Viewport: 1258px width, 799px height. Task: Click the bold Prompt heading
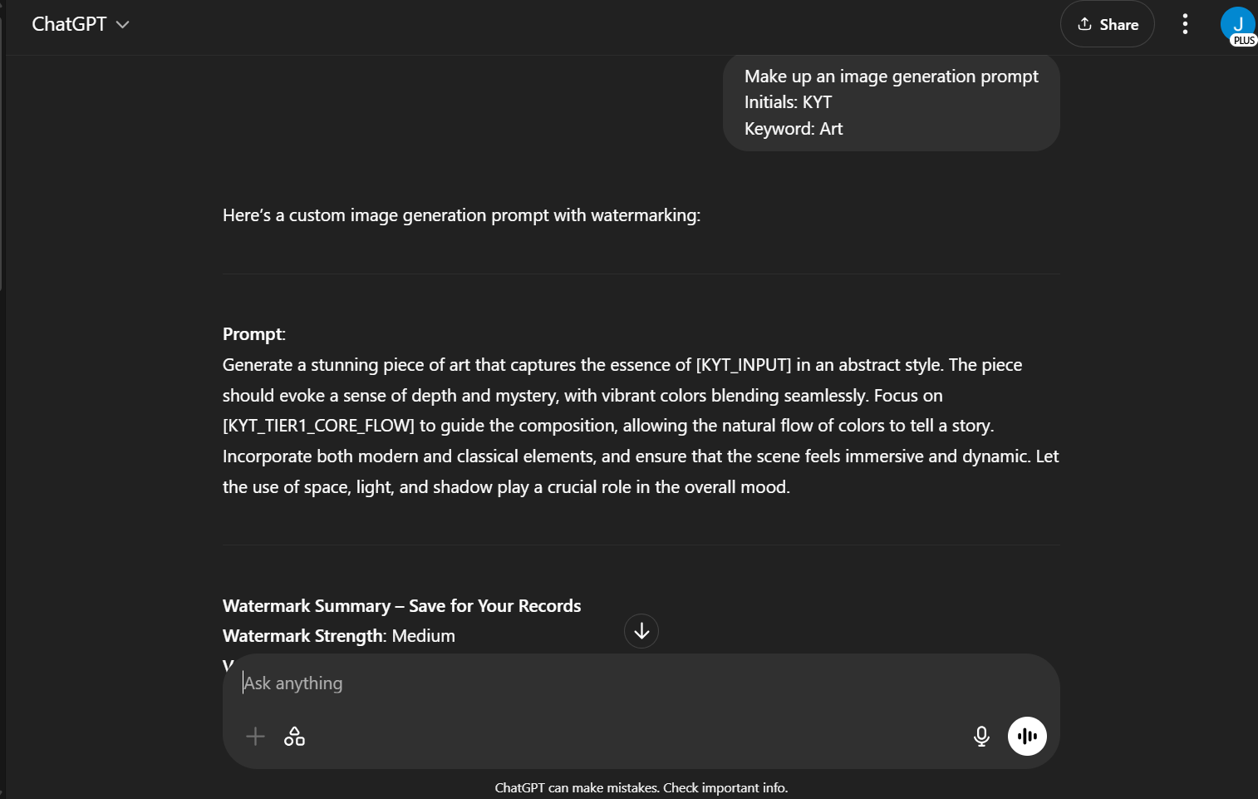pyautogui.click(x=253, y=334)
